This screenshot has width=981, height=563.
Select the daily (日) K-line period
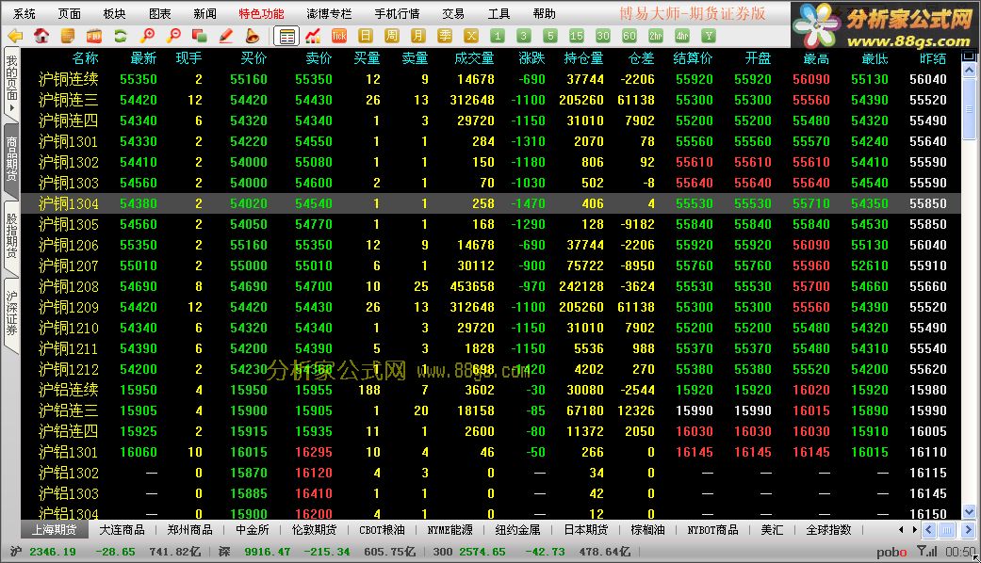pos(366,36)
